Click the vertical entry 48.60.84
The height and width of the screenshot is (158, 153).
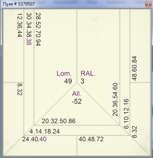(x=134, y=69)
